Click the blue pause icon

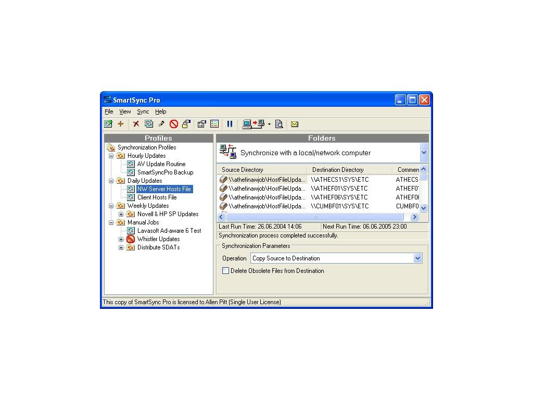pyautogui.click(x=230, y=124)
